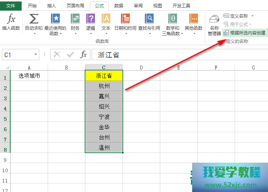Image resolution: width=268 pixels, height=192 pixels.
Task: Expand the Define Name (定义名称) dropdown arrow
Action: click(x=252, y=16)
